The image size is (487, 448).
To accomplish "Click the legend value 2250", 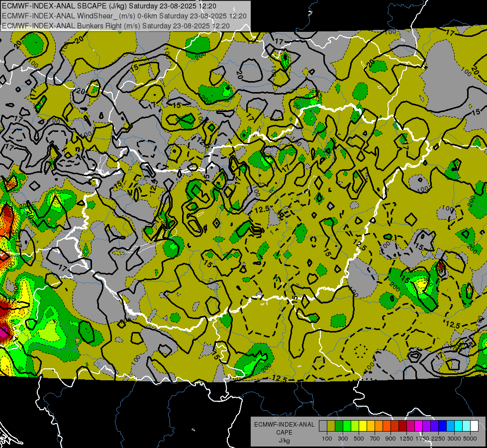I will point(438,439).
